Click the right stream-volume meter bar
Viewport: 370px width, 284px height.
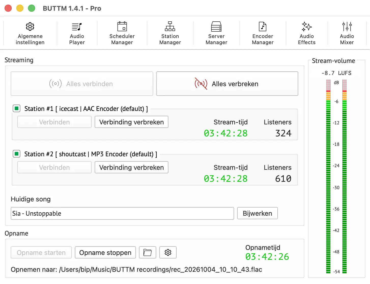pyautogui.click(x=345, y=176)
